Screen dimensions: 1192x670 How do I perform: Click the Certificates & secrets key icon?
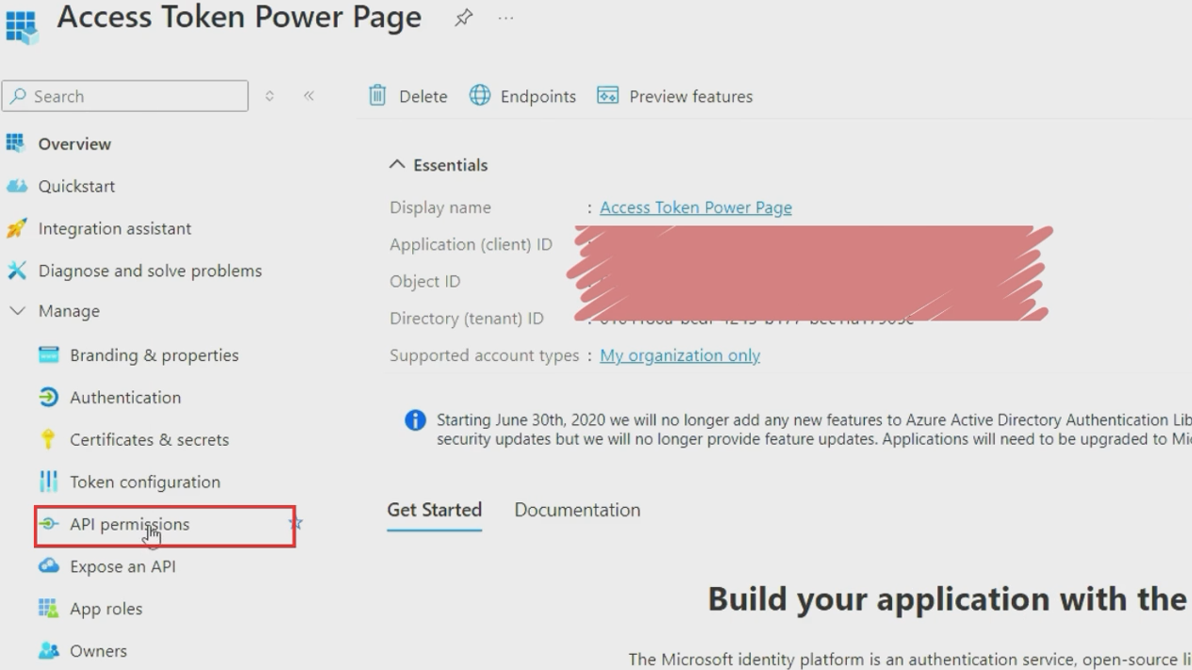coord(48,439)
